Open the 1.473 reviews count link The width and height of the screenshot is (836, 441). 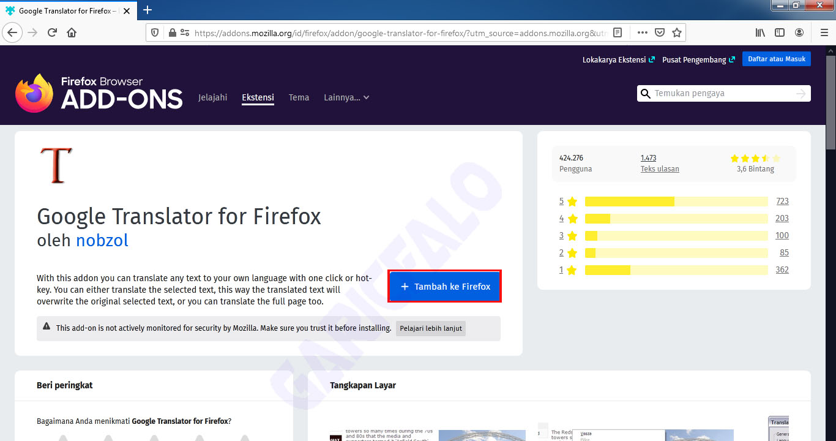pyautogui.click(x=648, y=158)
